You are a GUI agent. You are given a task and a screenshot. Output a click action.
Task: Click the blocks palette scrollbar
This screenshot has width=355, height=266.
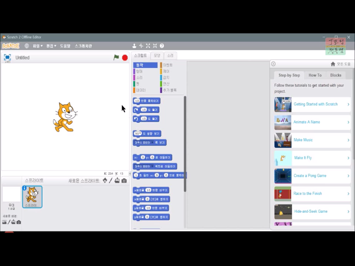(185, 144)
